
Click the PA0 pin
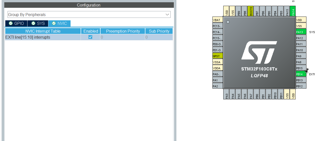(218, 74)
